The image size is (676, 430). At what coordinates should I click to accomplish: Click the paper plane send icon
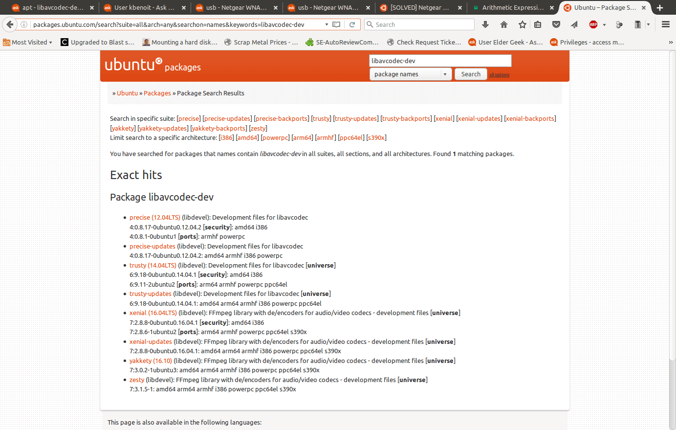[x=574, y=24]
